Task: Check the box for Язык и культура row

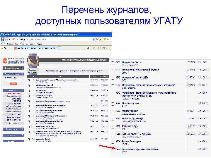Action: [x=113, y=127]
